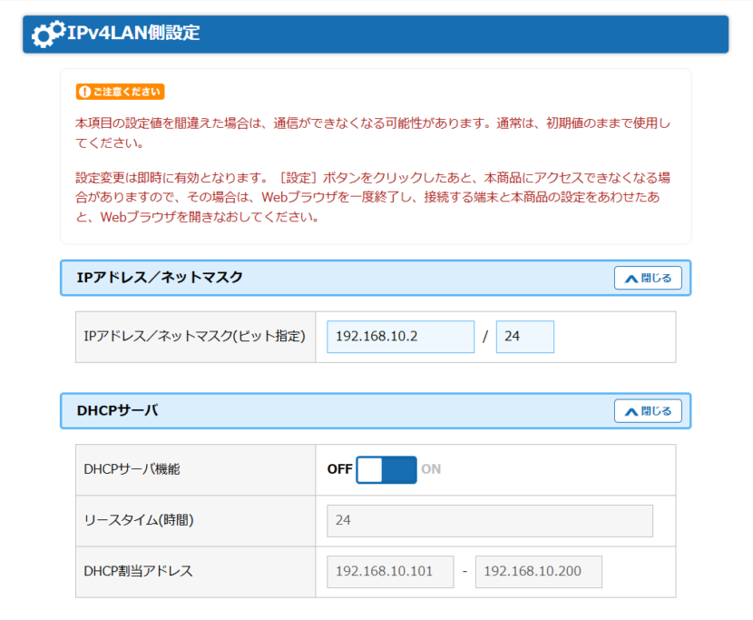The height and width of the screenshot is (620, 753).
Task: Click the DHCP start address field 192.168.10.101
Action: click(390, 572)
